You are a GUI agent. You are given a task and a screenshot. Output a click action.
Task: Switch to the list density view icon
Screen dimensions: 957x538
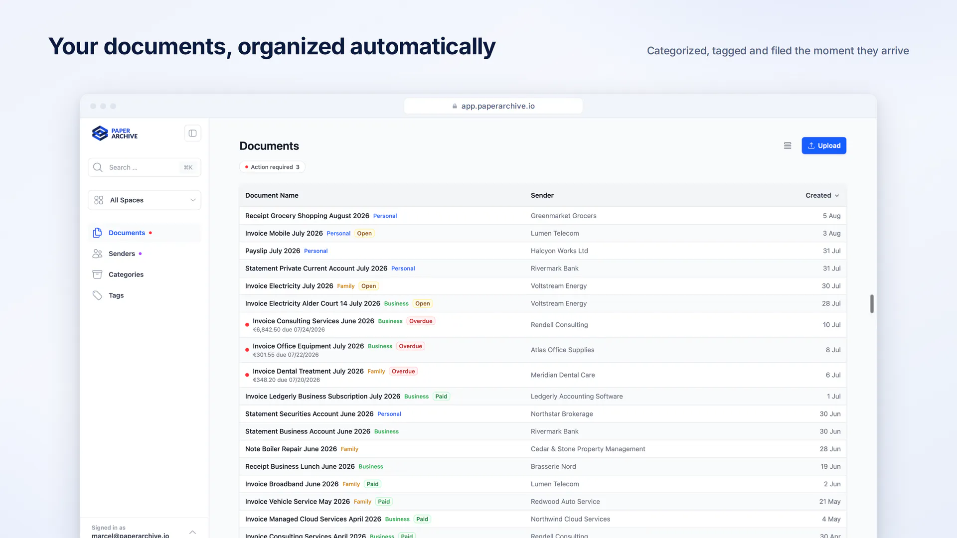pos(788,146)
